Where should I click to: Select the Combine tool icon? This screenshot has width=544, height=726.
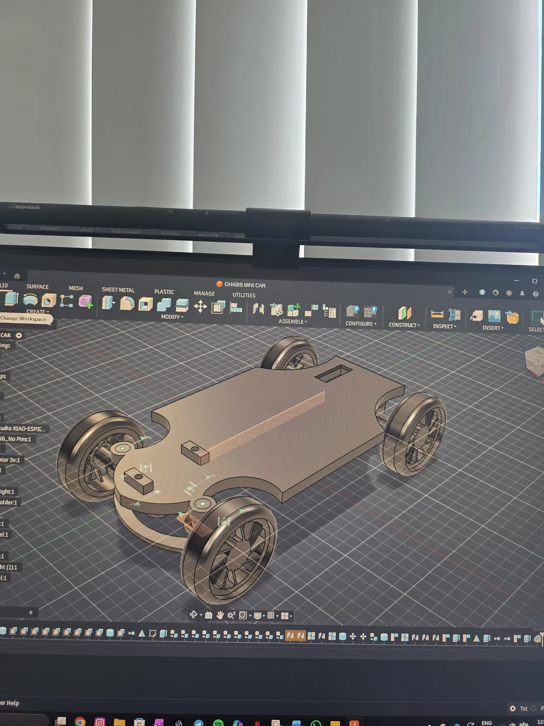[x=164, y=305]
